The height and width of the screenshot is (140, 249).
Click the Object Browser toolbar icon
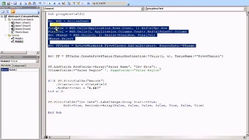pos(78,3)
